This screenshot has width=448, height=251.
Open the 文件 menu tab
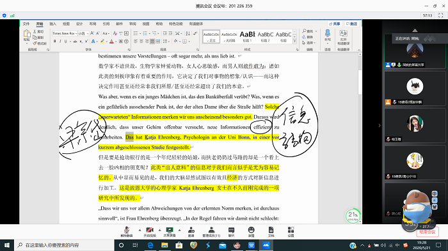tap(26, 24)
